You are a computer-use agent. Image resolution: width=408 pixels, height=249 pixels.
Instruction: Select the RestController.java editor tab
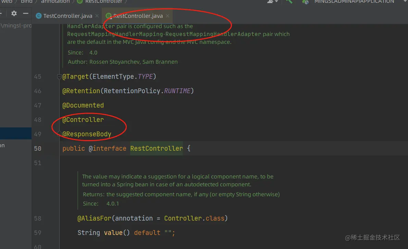[138, 16]
